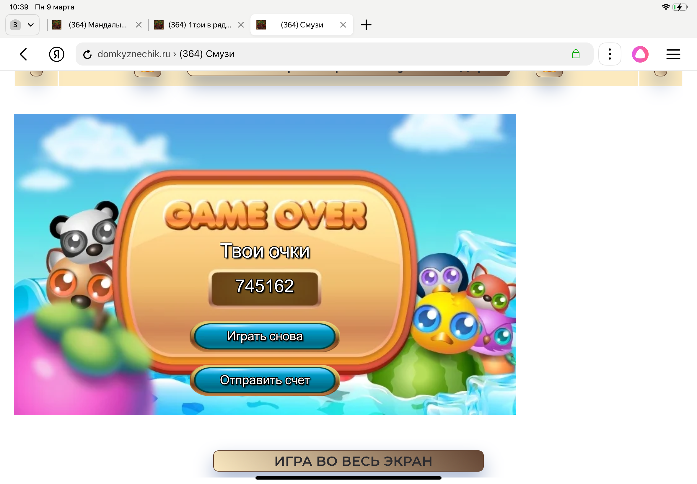Open the hamburger browser menu
The width and height of the screenshot is (697, 484).
tap(673, 54)
